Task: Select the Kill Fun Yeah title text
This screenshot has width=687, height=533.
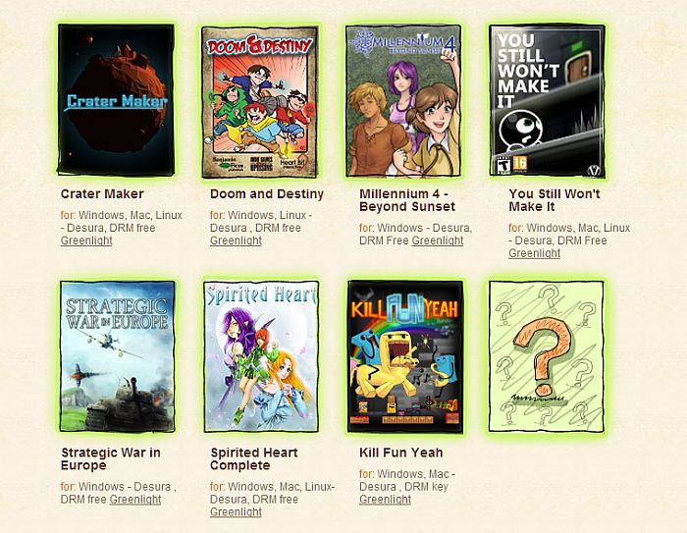Action: (x=400, y=453)
